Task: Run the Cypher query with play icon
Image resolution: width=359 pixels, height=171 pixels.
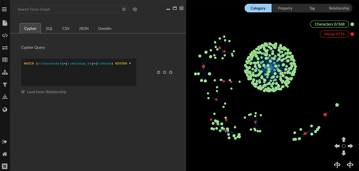Action: pos(171,72)
